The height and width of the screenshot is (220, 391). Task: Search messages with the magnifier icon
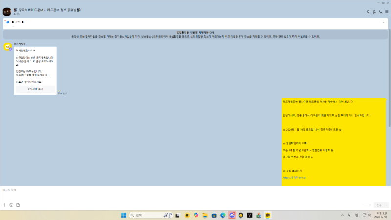point(368,12)
